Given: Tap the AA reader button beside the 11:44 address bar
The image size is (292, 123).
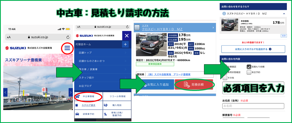Looking at the screenshot, I should 9,37.
